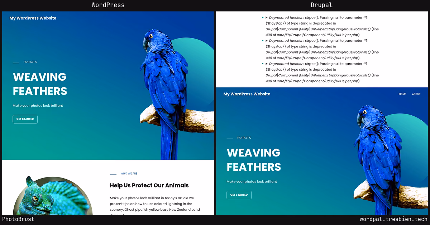Expand third Deprecated function error triangle

pyautogui.click(x=267, y=64)
